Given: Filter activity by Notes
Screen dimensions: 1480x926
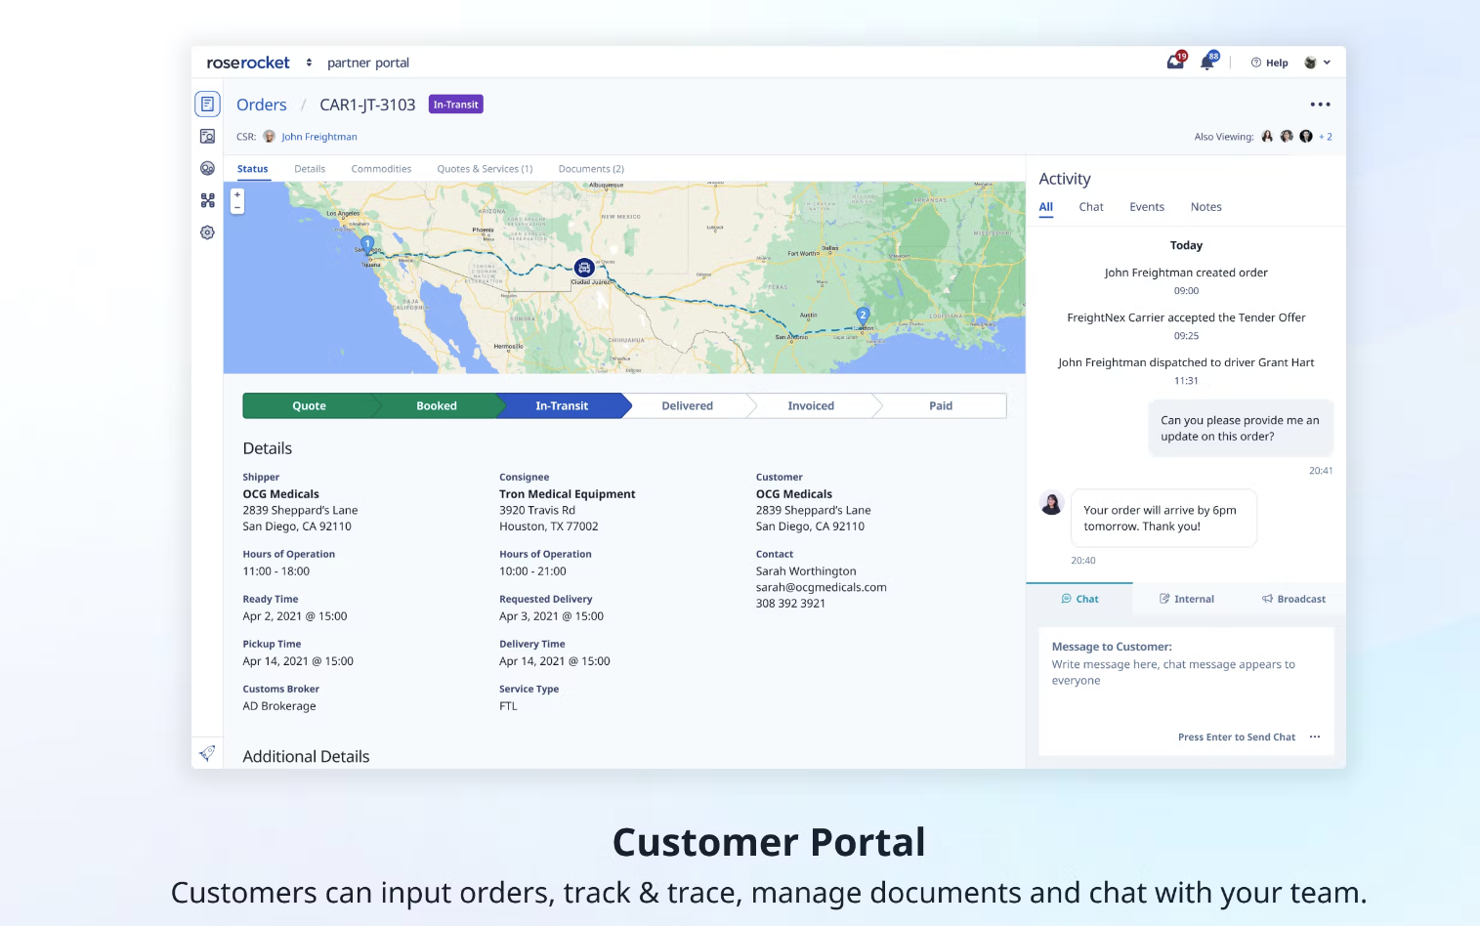Looking at the screenshot, I should tap(1206, 207).
